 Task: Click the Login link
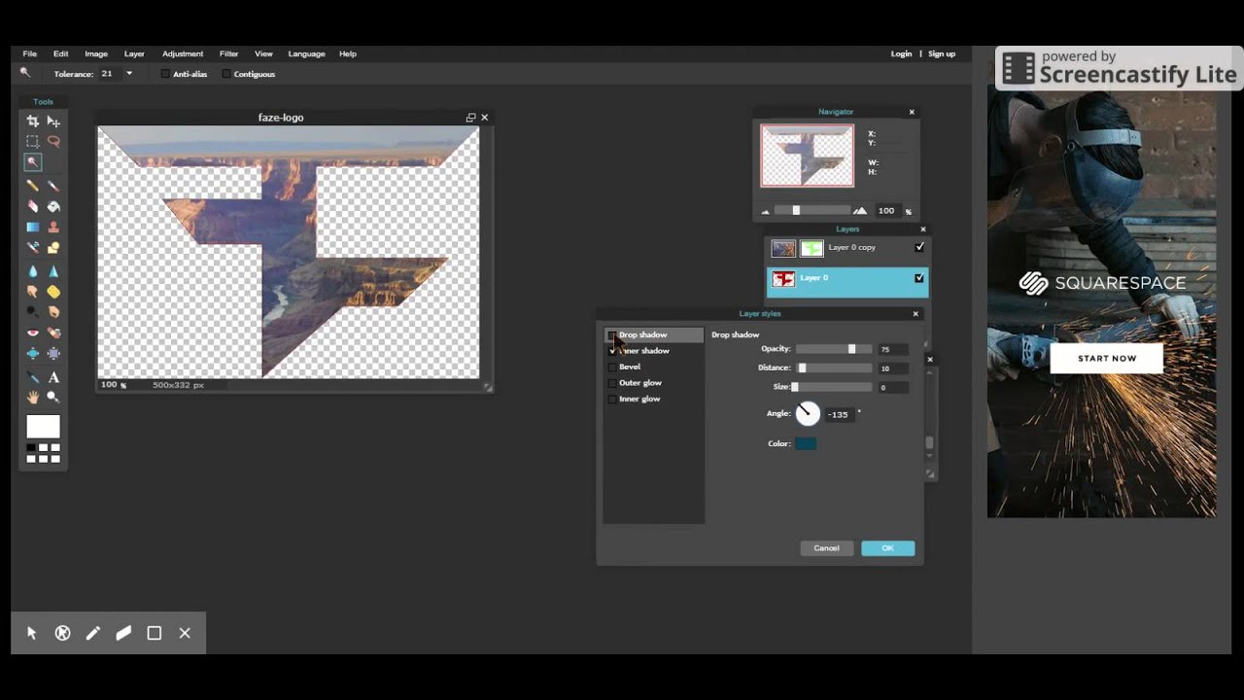(x=902, y=53)
